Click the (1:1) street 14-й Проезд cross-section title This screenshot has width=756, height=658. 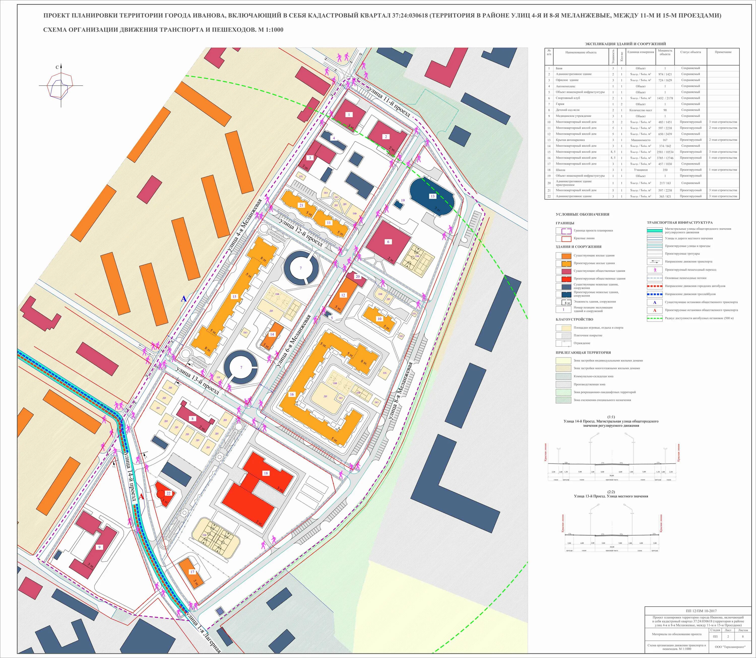pyautogui.click(x=611, y=422)
